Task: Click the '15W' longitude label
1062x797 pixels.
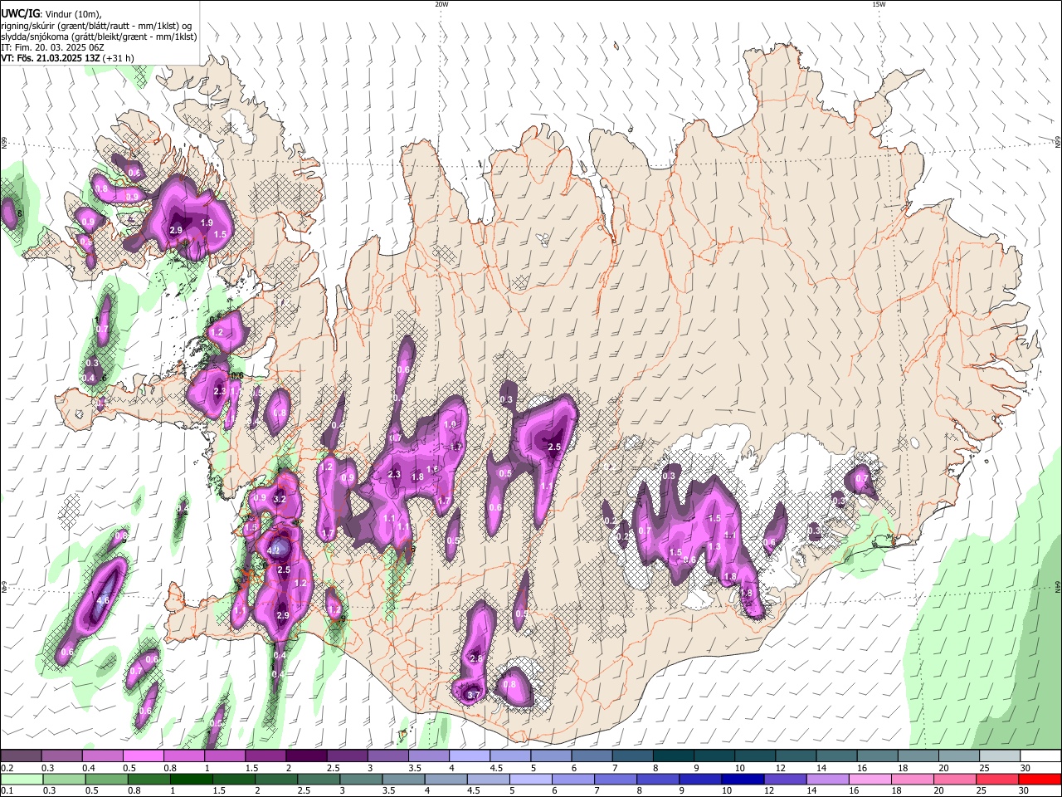Action: pyautogui.click(x=879, y=4)
